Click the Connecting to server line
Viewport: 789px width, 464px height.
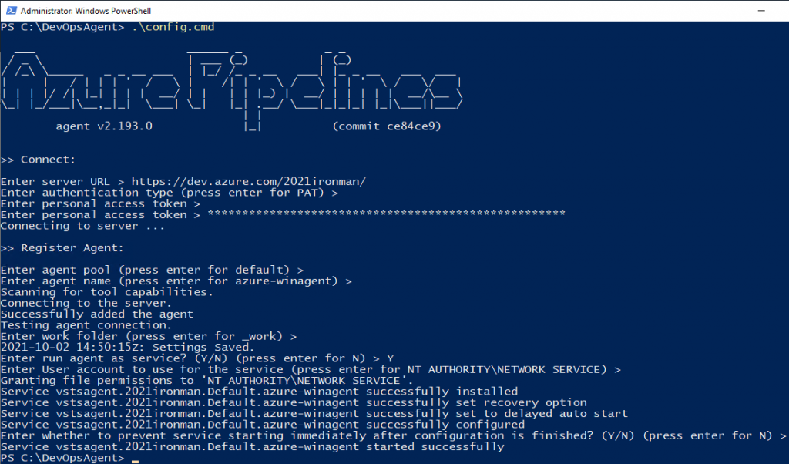[82, 226]
